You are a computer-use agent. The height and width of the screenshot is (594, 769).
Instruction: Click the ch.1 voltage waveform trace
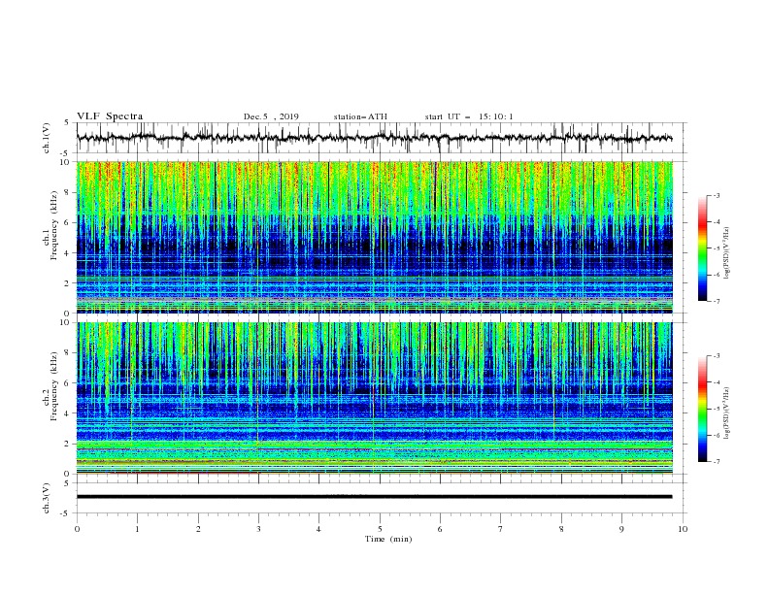[374, 138]
